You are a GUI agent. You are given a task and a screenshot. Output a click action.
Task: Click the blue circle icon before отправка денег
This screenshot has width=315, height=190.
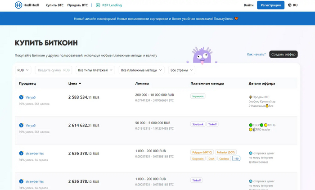(x=251, y=153)
